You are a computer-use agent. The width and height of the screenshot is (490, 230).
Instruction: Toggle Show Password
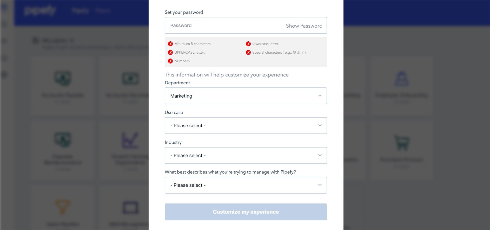pyautogui.click(x=304, y=26)
